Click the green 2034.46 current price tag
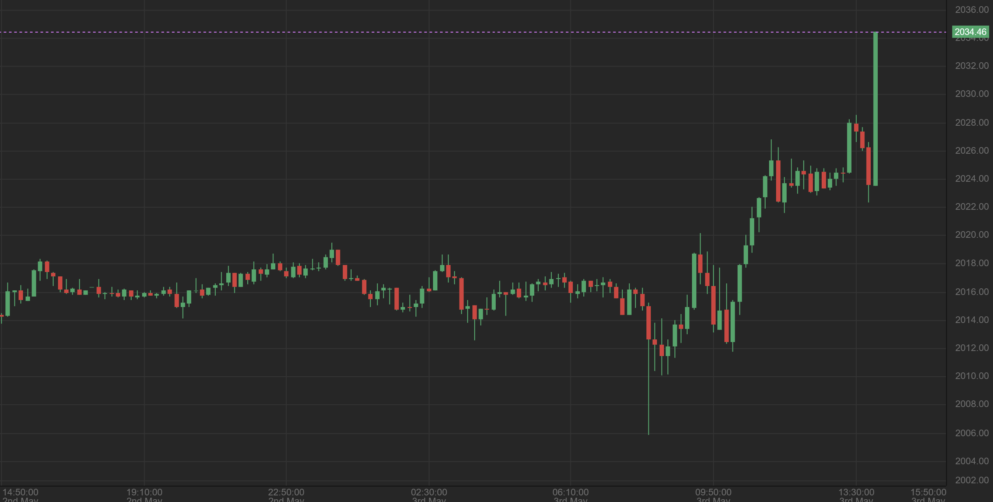Image resolution: width=993 pixels, height=502 pixels. 970,32
